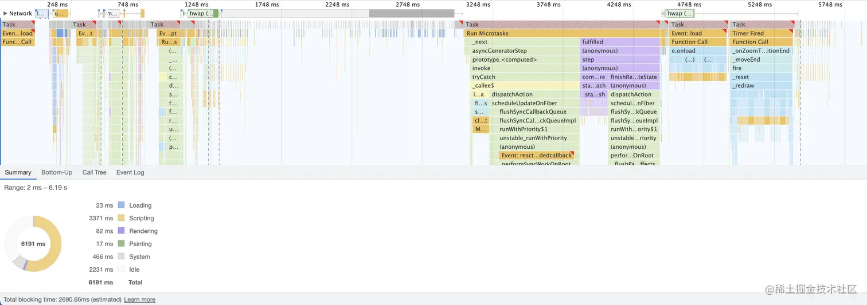Click the Loading blue legend swatch
Image resolution: width=867 pixels, height=305 pixels.
coord(121,205)
